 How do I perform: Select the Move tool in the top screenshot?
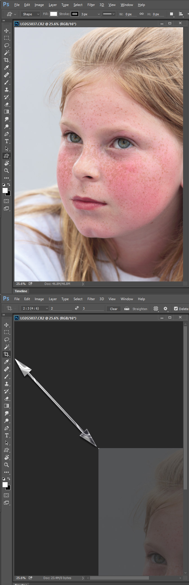[6, 31]
